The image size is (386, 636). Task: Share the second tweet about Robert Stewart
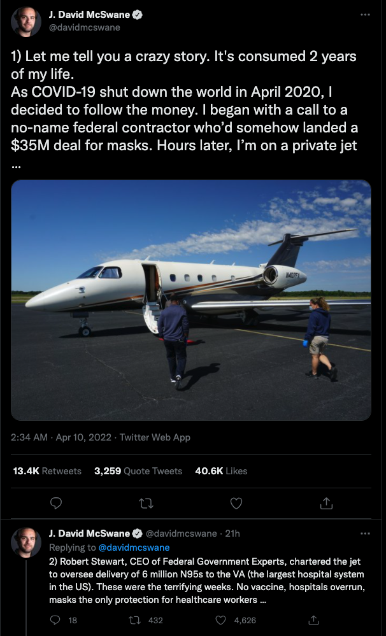pos(313,620)
